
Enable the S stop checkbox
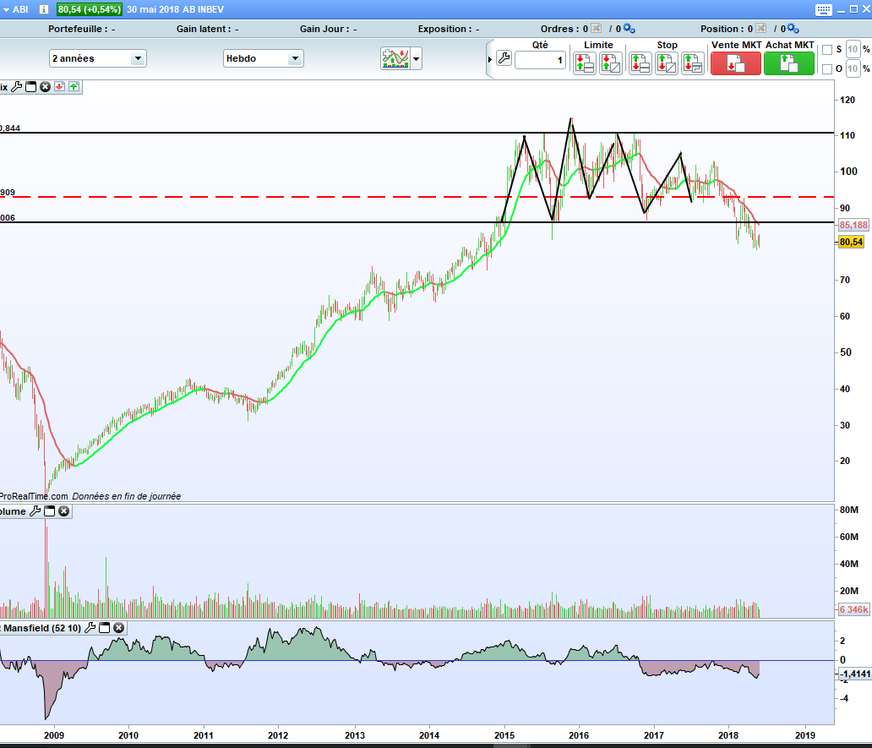click(x=827, y=50)
